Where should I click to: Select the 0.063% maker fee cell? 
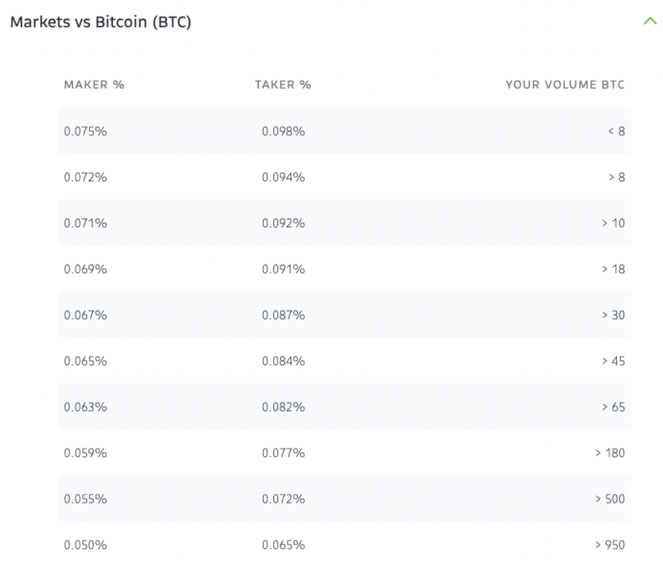pyautogui.click(x=86, y=407)
